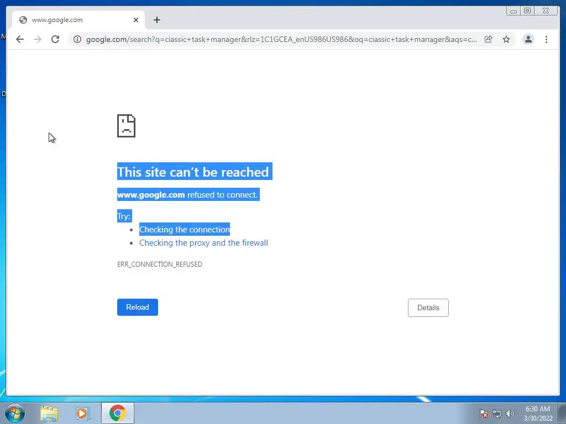Minimize the Chrome window

513,11
